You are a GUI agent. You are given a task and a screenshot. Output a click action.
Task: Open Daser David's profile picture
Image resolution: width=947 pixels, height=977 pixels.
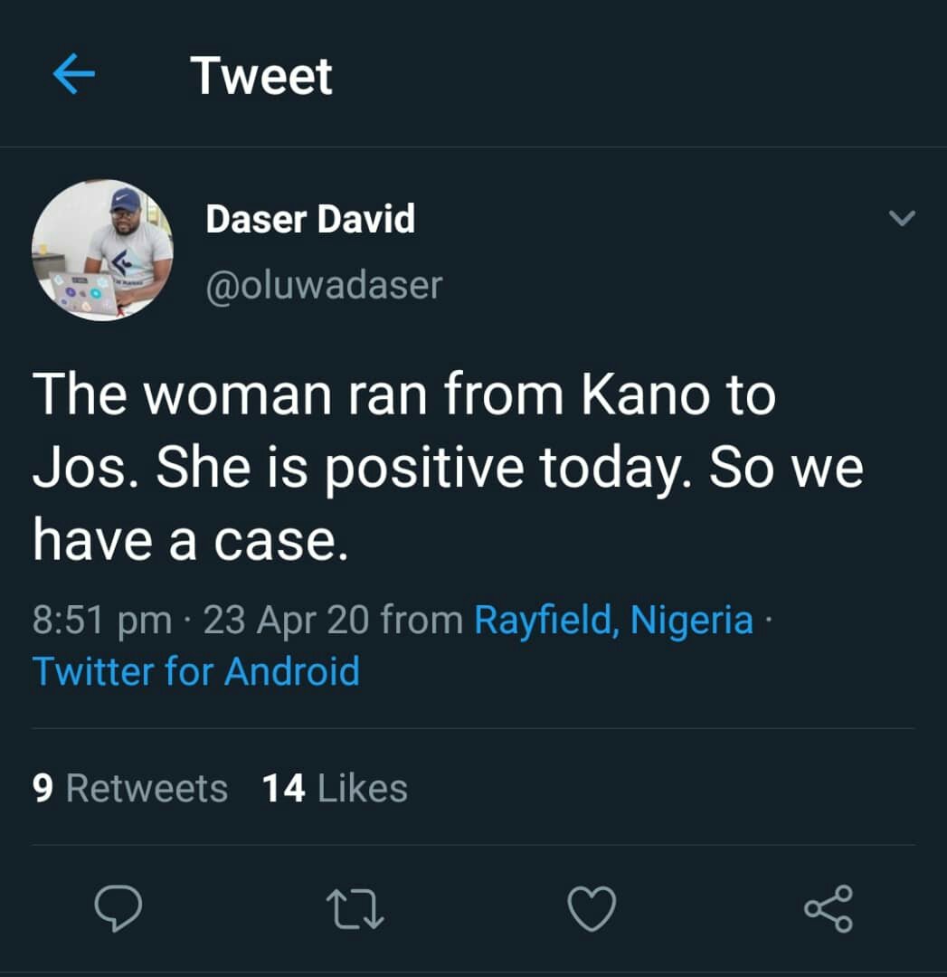(102, 251)
